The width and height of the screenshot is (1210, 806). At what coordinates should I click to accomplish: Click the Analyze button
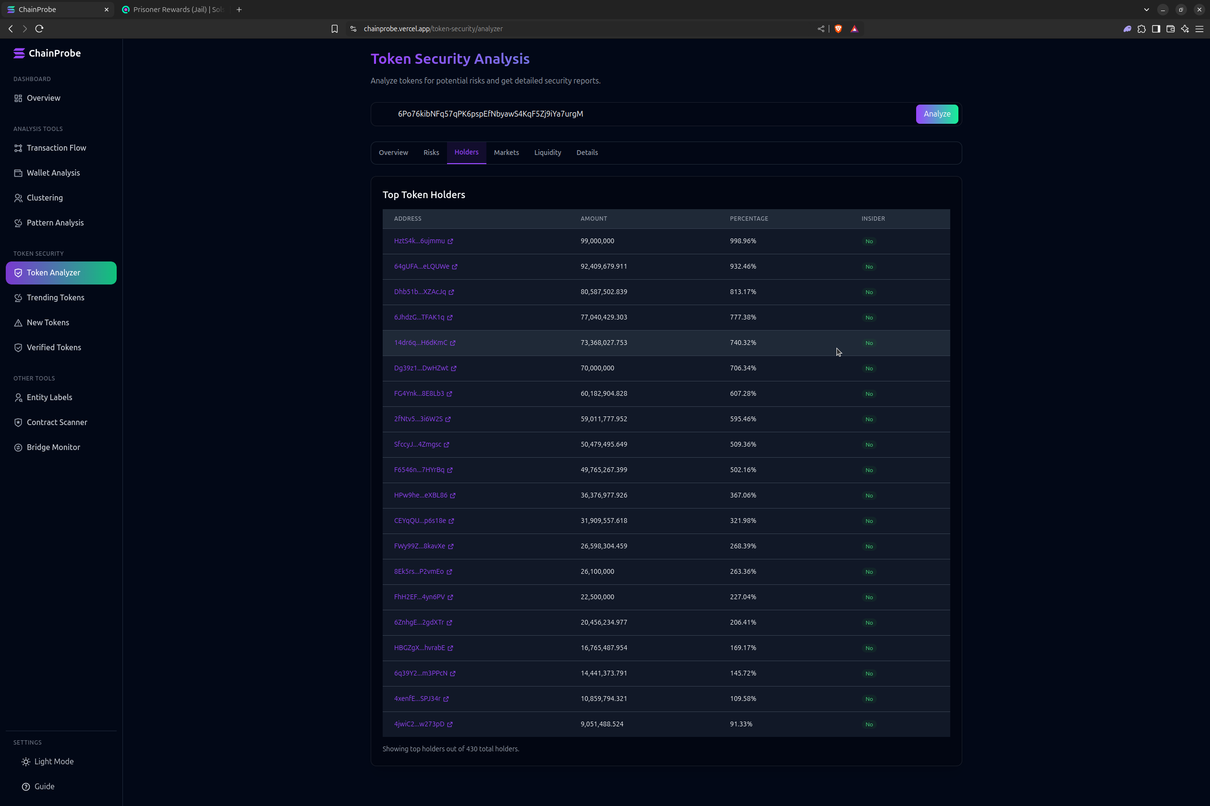click(937, 114)
